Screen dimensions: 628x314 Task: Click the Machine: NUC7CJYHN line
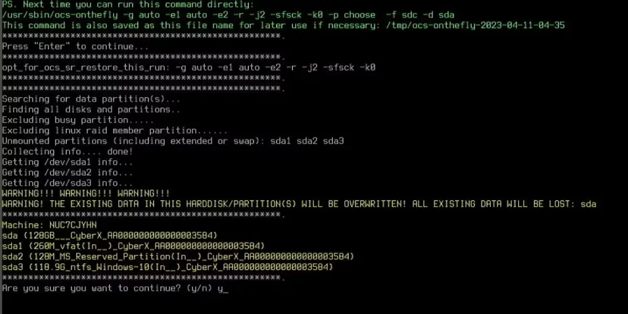(x=49, y=225)
